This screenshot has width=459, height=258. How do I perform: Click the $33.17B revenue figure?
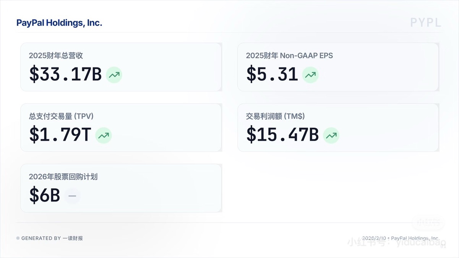(x=65, y=74)
